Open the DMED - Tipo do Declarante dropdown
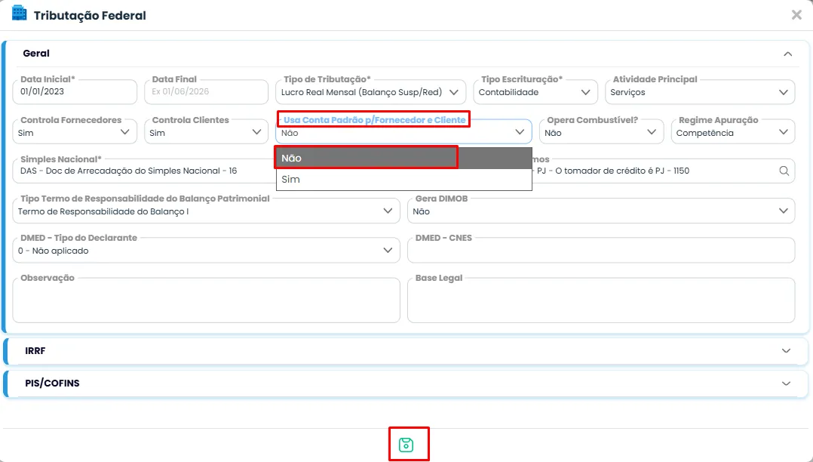 207,251
